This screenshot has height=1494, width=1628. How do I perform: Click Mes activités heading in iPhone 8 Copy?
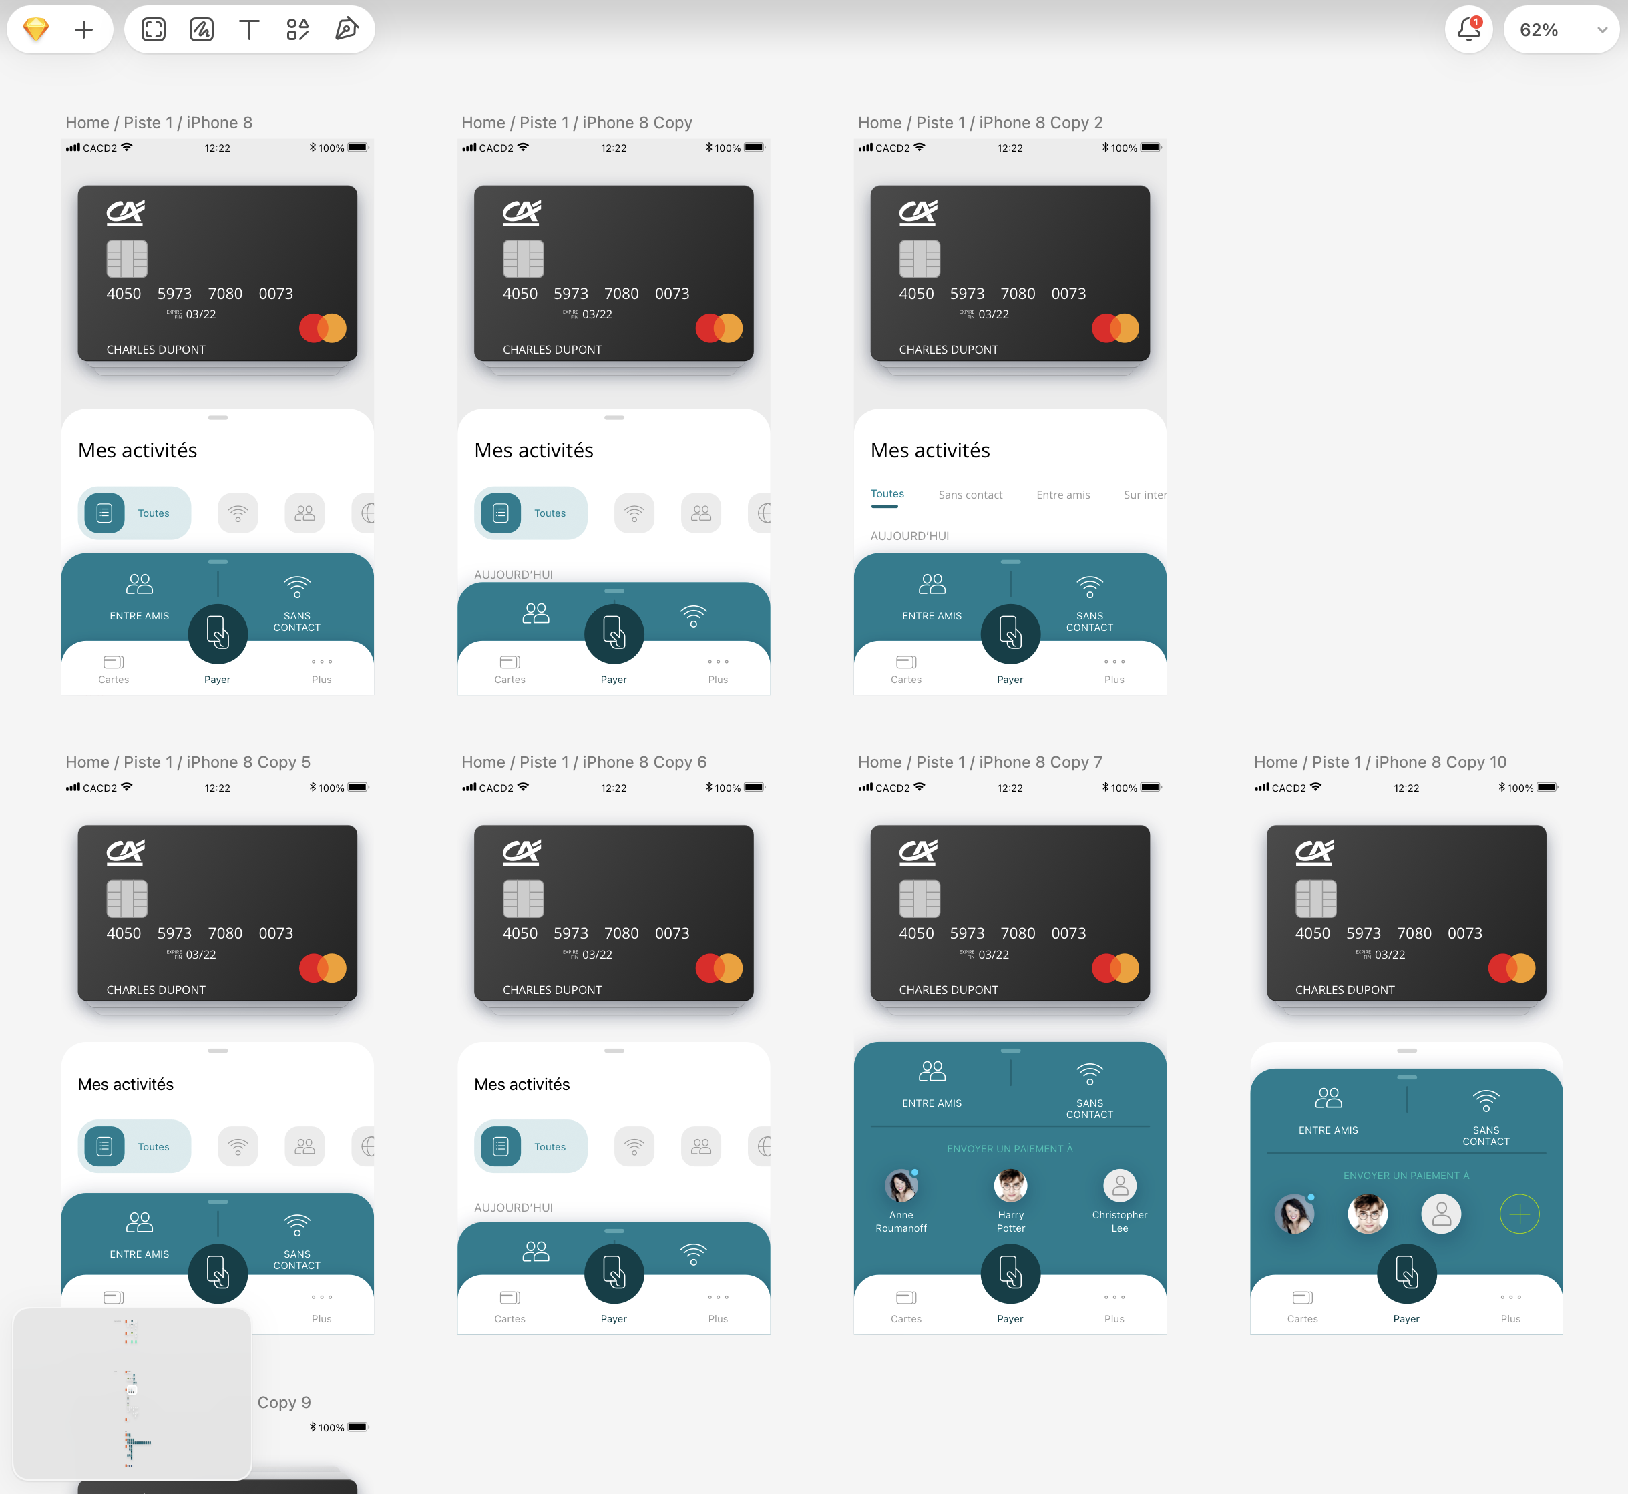click(x=534, y=451)
